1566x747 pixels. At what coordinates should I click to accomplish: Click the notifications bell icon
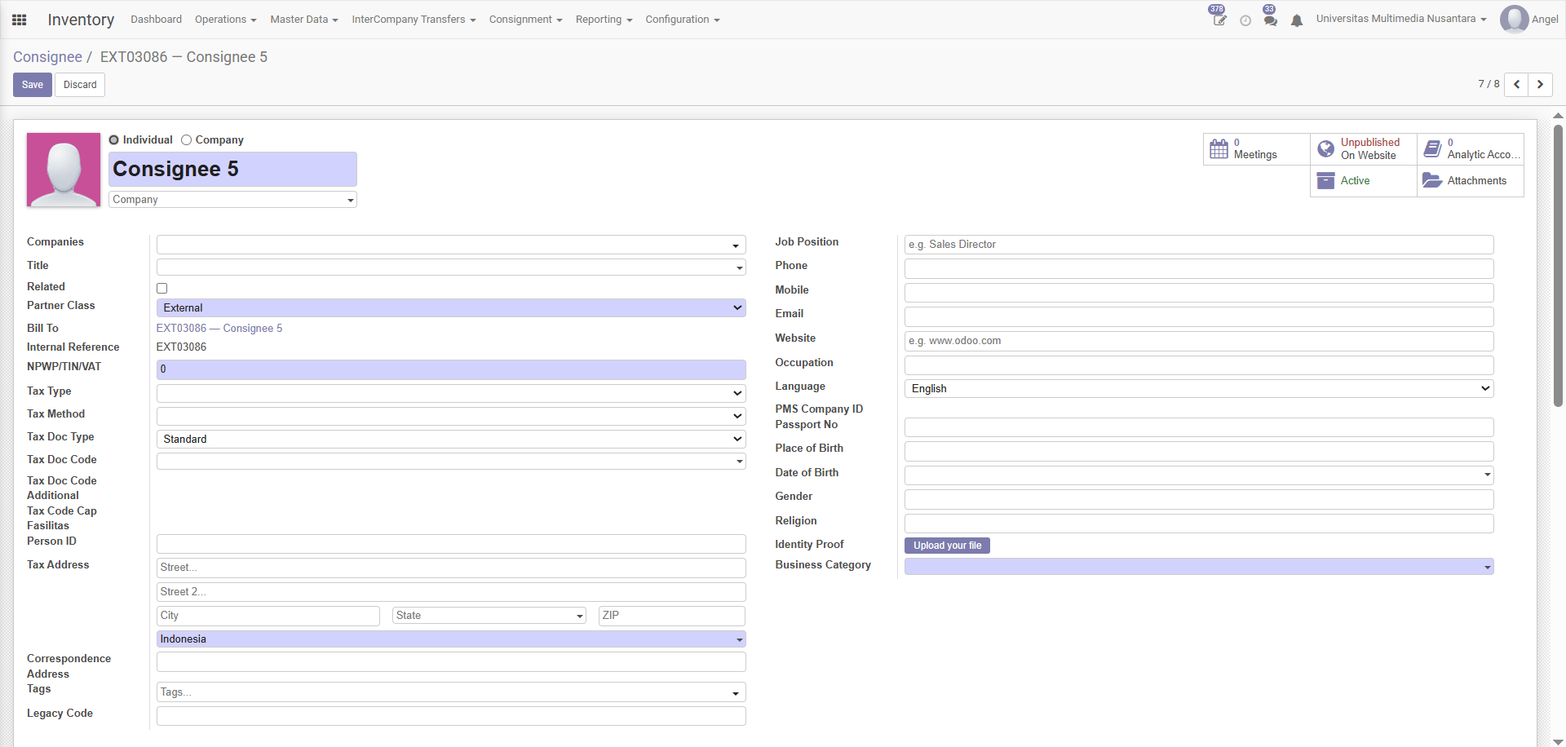click(x=1297, y=20)
